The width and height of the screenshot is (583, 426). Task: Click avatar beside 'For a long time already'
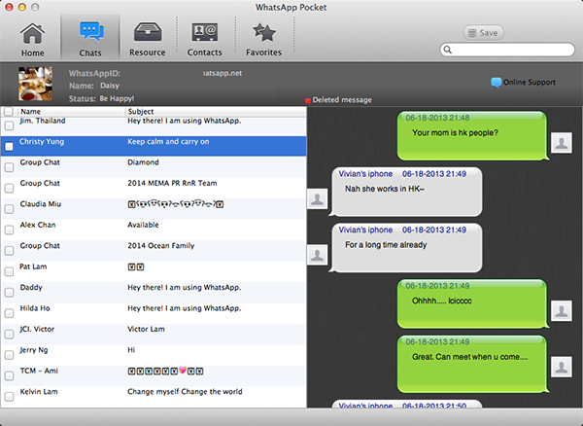[317, 255]
